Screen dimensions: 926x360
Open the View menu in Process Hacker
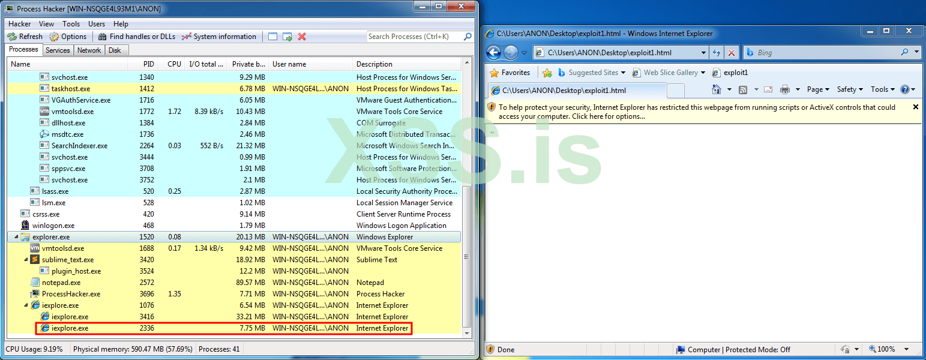[47, 24]
